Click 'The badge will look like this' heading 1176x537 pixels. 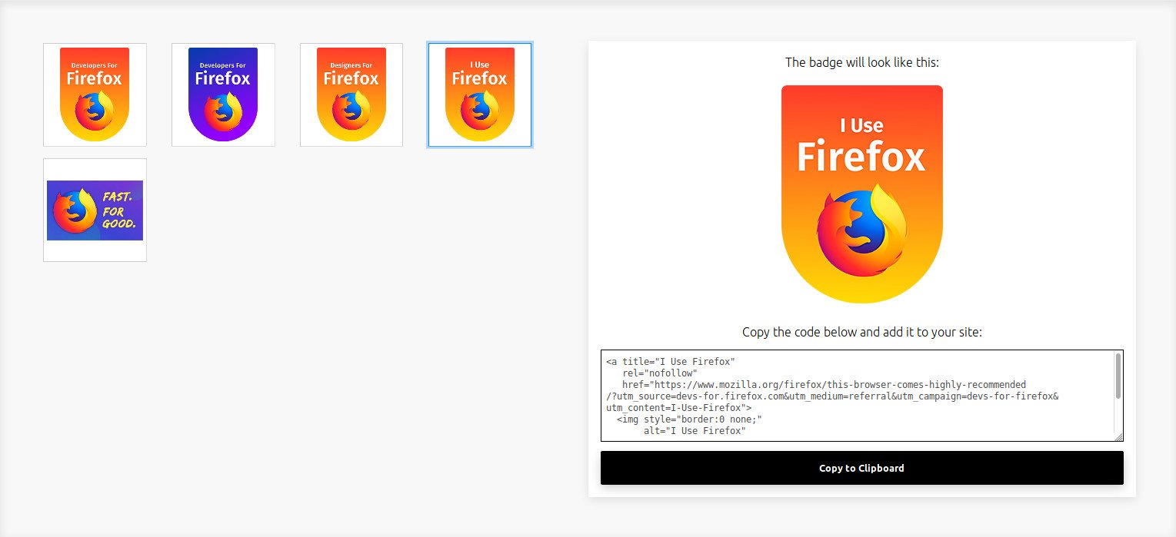(861, 62)
